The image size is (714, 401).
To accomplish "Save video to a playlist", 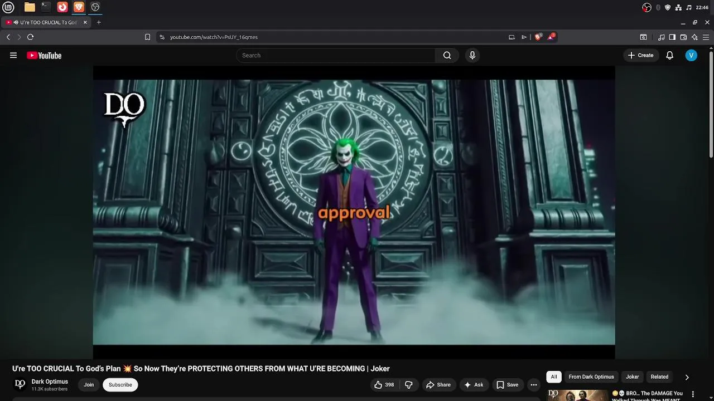I will pos(508,385).
